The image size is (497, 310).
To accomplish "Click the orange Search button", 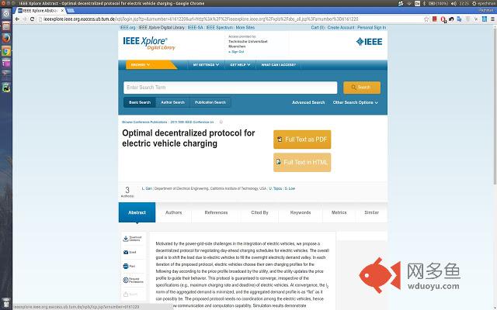I will [x=362, y=88].
